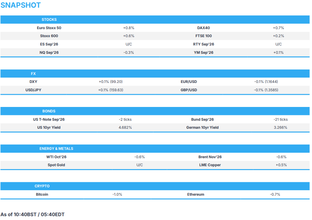Click the U/C value for RTY Sep'26

[278, 44]
